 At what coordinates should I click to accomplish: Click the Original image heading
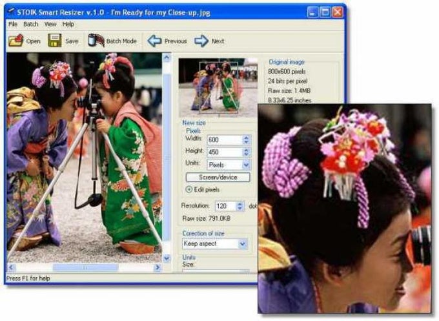[x=287, y=62]
